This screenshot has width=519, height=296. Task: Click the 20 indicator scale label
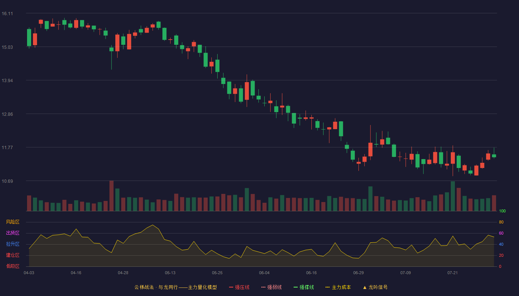501,255
